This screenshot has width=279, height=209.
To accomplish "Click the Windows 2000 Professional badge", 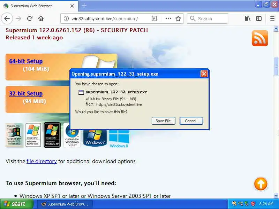I will tap(14, 135).
